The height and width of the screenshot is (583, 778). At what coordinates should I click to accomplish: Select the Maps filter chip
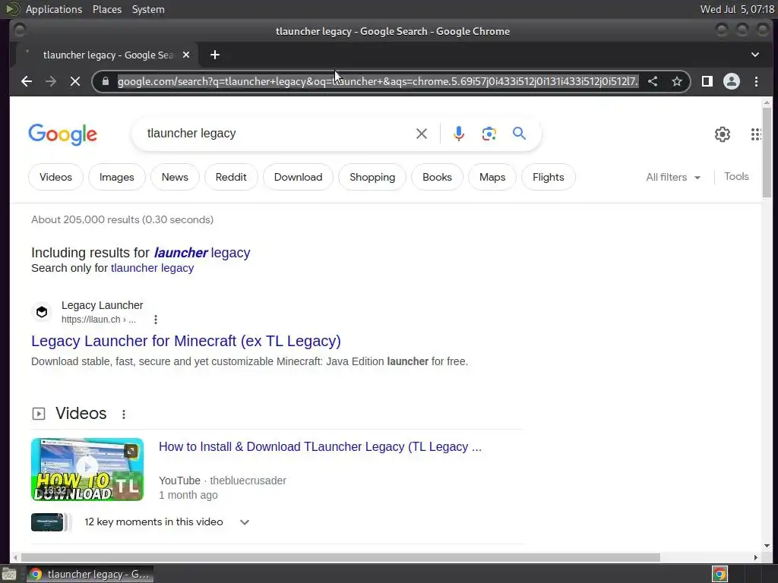point(492,177)
